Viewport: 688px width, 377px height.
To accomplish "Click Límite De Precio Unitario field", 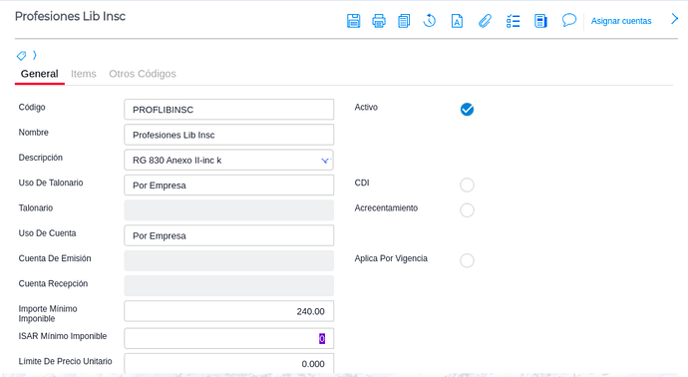I will (228, 363).
